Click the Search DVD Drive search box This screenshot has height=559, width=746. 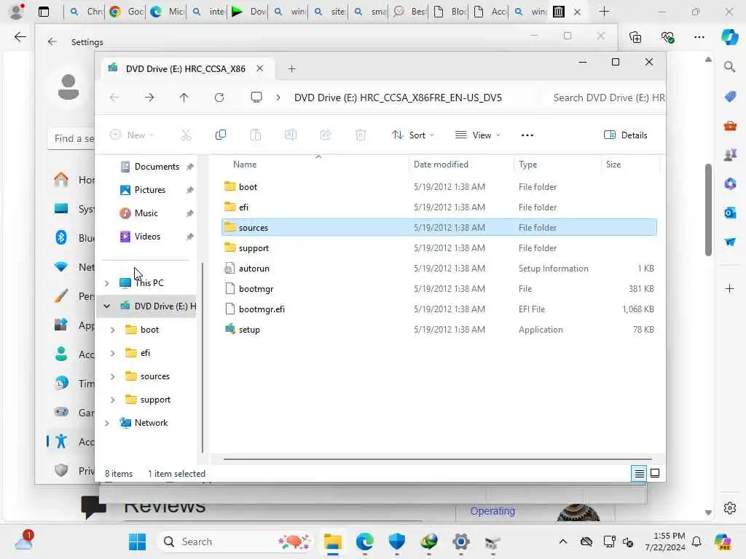tap(604, 98)
